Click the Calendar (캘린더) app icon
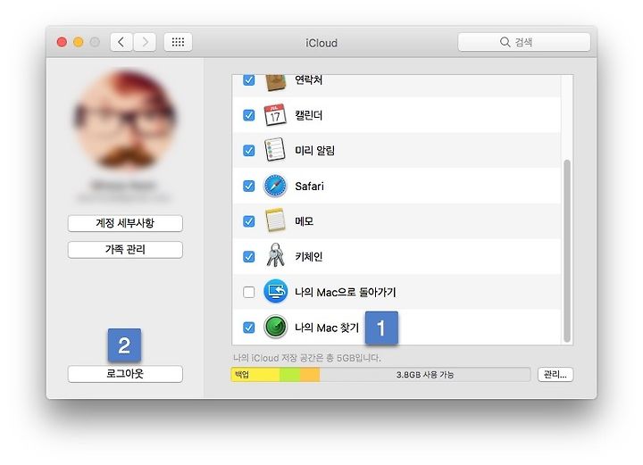This screenshot has width=643, height=465. tap(275, 115)
